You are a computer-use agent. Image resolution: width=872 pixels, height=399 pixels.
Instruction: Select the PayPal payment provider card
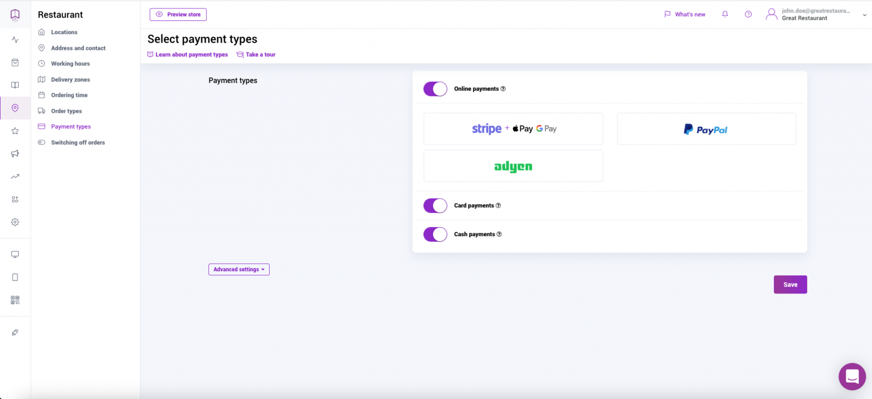click(x=706, y=129)
